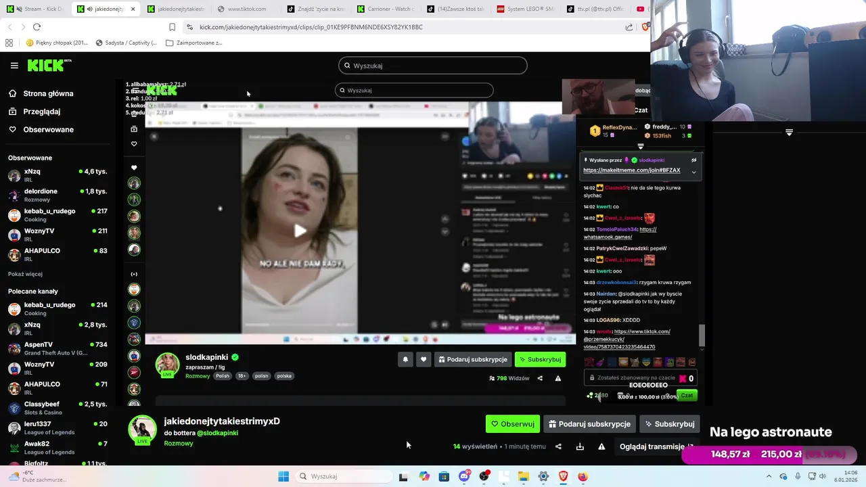Switch to www.tiktok.com tab
This screenshot has height=487, width=866.
click(247, 9)
